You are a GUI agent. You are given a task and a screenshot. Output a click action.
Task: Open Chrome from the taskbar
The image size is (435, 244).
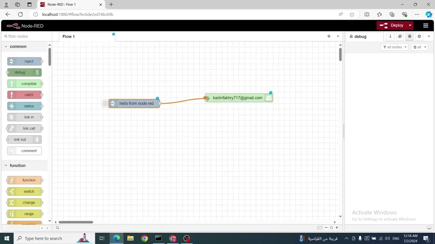click(144, 238)
